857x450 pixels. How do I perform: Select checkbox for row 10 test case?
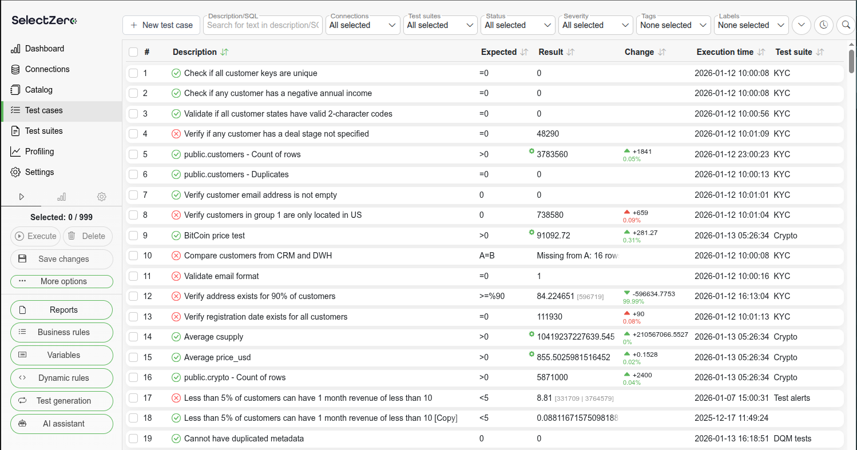point(133,256)
